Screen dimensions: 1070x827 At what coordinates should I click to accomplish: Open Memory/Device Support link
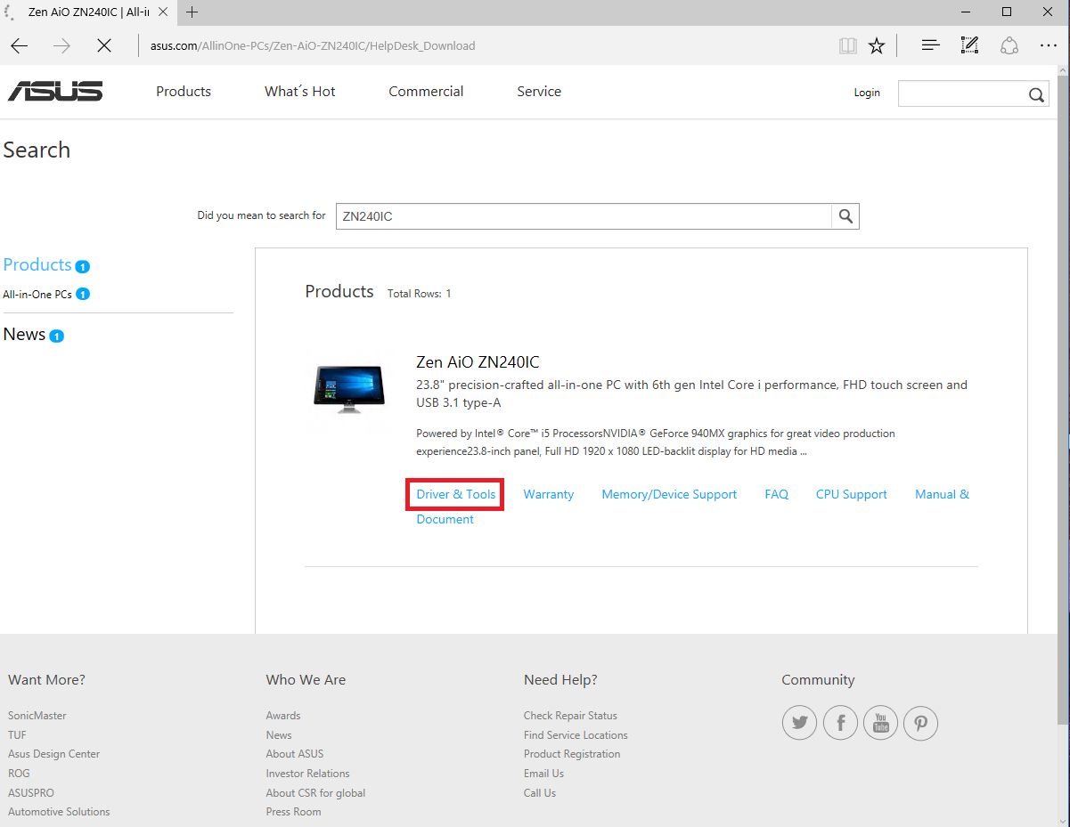pos(669,494)
